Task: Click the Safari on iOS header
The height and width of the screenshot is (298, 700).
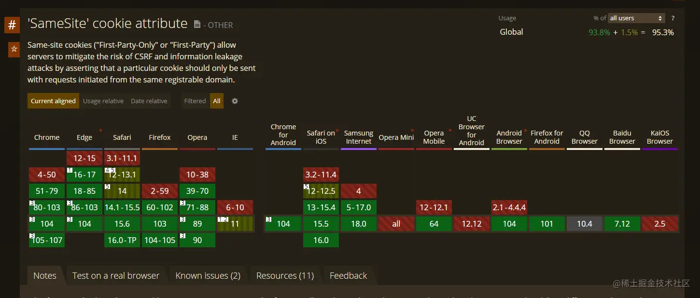Action: (321, 137)
